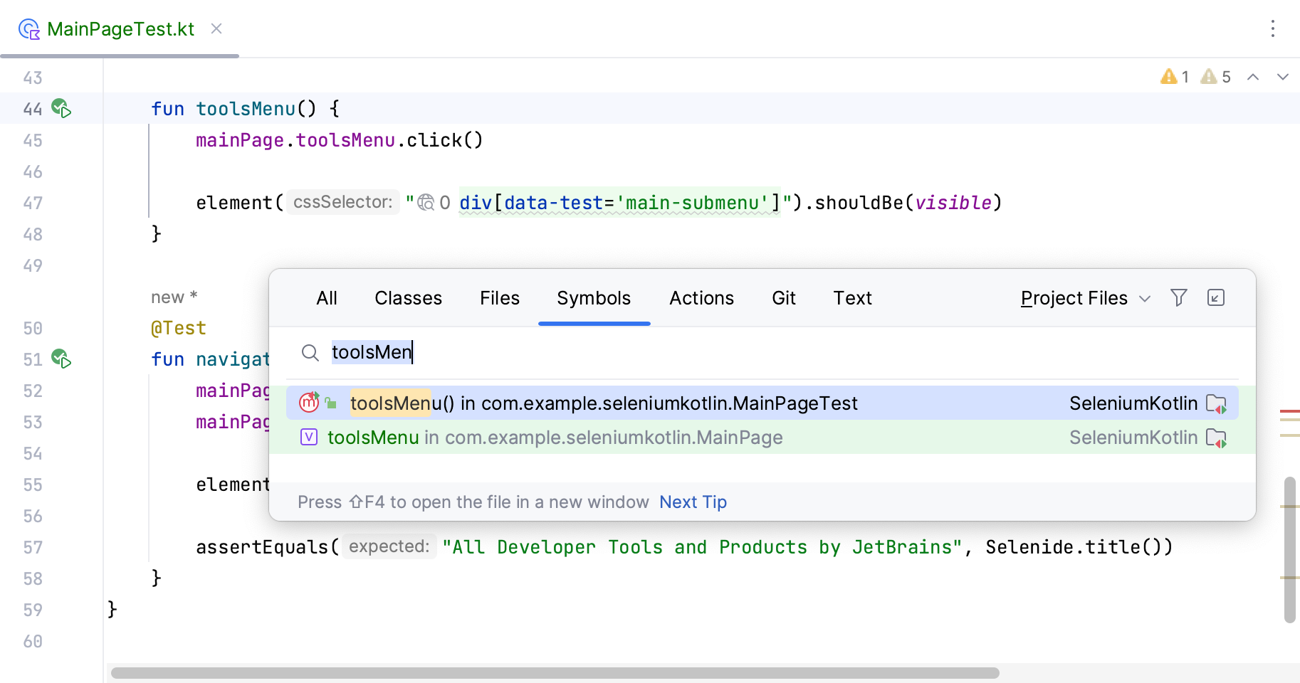Screen dimensions: 1300x683
Task: Click the magnifier icon in the search field
Action: pos(310,352)
